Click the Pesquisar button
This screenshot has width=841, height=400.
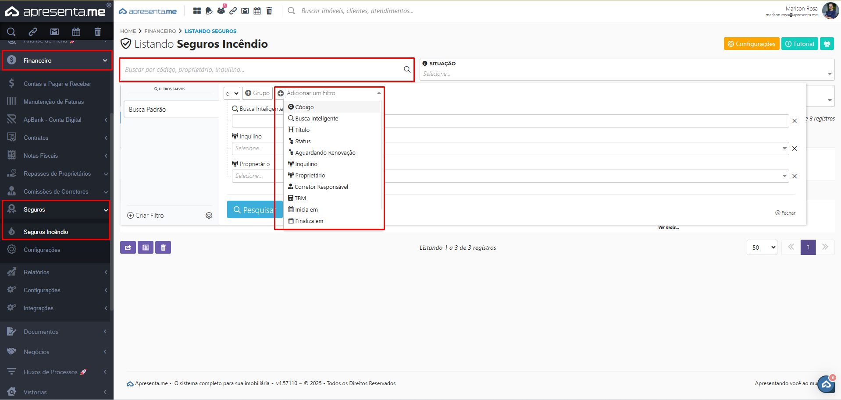coord(254,210)
